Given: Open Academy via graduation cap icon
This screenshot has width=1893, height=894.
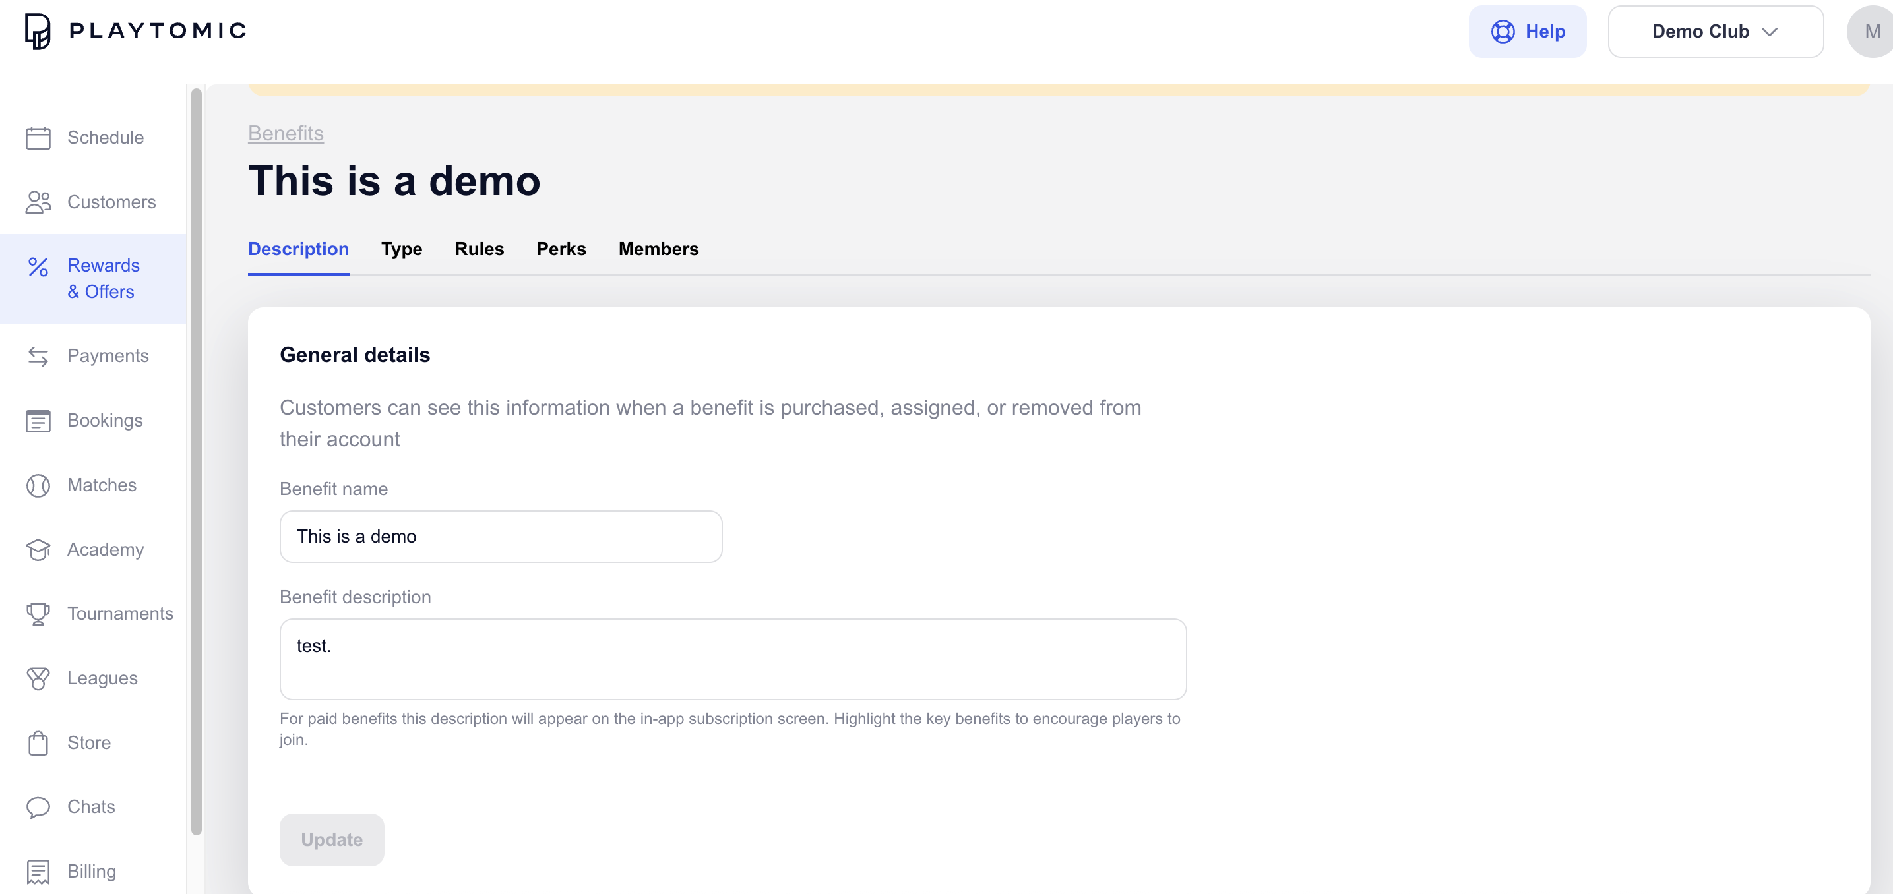Looking at the screenshot, I should 38,549.
